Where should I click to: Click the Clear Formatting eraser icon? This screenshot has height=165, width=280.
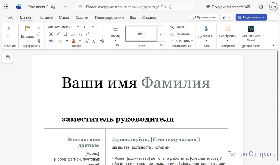point(102,41)
